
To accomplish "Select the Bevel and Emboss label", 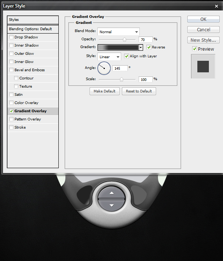I will (x=29, y=70).
